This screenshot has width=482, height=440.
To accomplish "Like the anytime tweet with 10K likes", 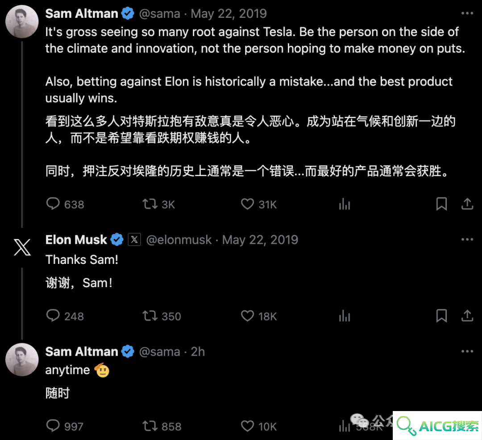I will [247, 426].
